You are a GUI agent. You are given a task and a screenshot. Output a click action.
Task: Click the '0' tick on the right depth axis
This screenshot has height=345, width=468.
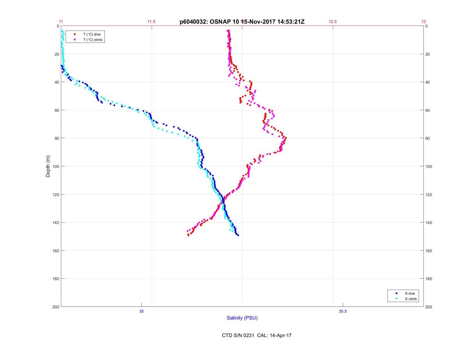(x=427, y=26)
